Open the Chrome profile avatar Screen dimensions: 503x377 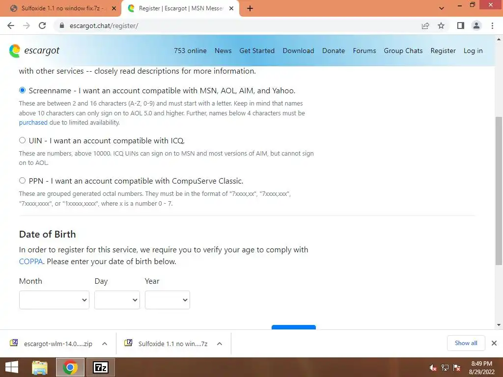click(476, 26)
